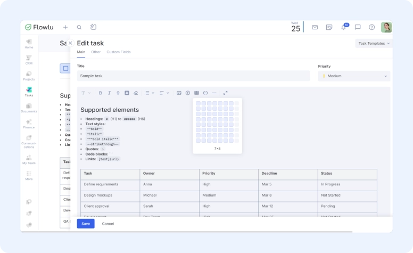
Task: Switch to the Other tab
Action: 96,52
